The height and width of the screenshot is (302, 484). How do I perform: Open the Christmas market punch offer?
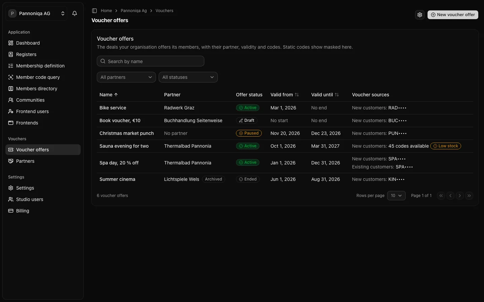(x=127, y=133)
